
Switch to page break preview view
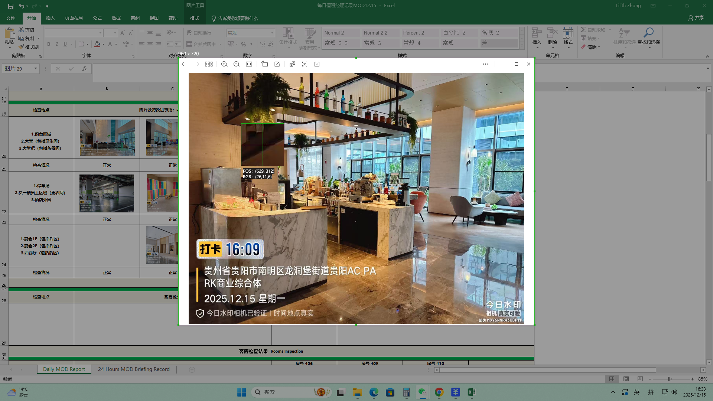coord(640,379)
